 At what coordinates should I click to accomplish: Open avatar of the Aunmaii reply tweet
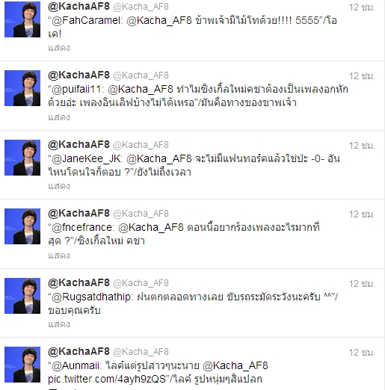(x=22, y=365)
